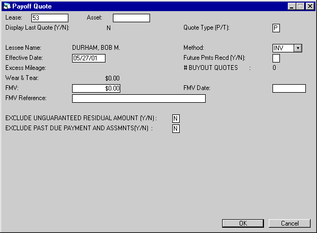
Task: Toggle Exclude Unguaranteed Residual Amount N box
Action: pyautogui.click(x=176, y=119)
